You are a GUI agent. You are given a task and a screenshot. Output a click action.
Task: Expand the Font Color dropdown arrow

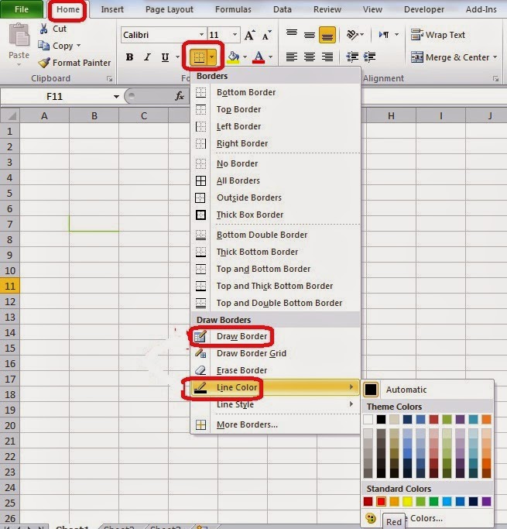click(270, 57)
